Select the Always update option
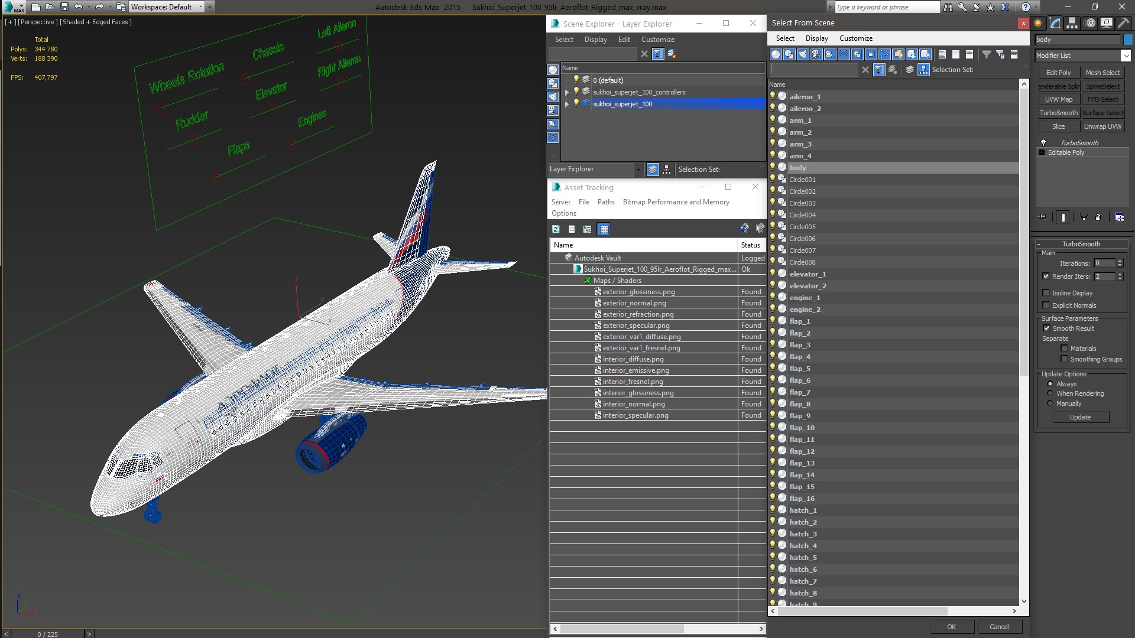The height and width of the screenshot is (638, 1135). pos(1050,384)
